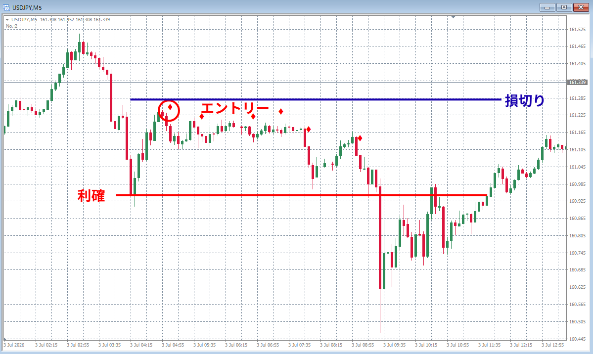593x354 pixels.
Task: Select the current price label 161.339
Action: [577, 82]
